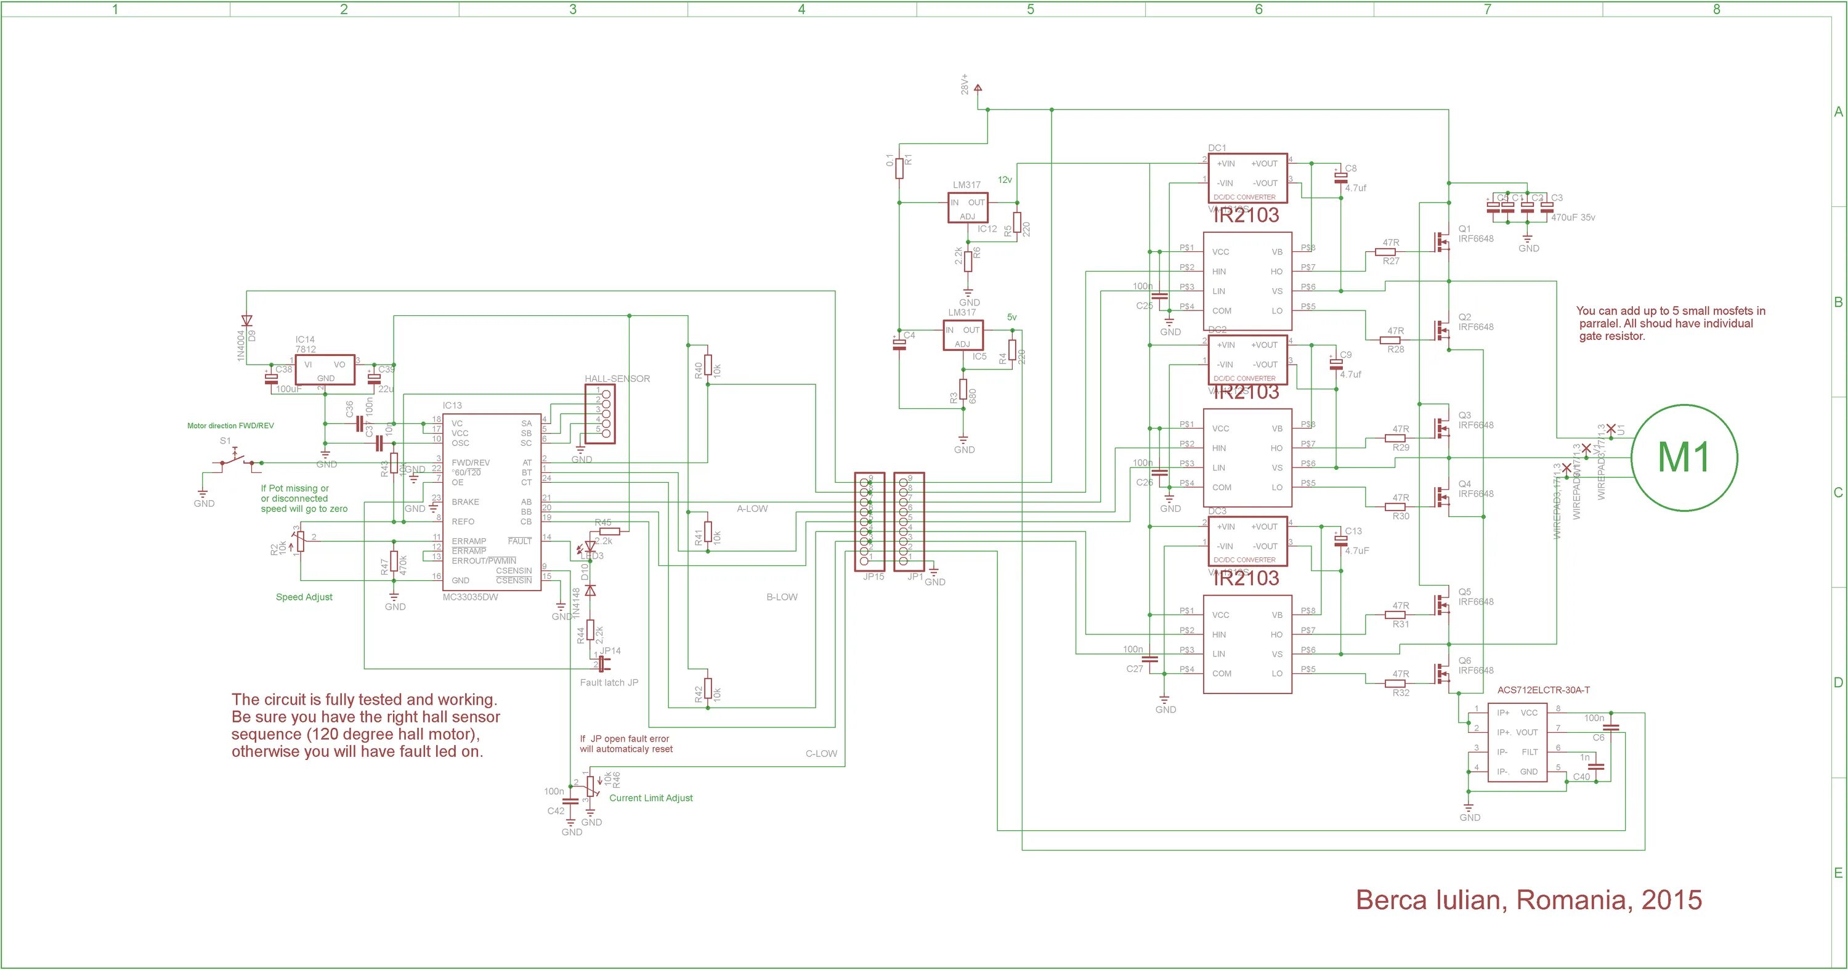The image size is (1848, 970).
Task: Click the D10 1N4148 diode symbol
Action: pyautogui.click(x=590, y=590)
